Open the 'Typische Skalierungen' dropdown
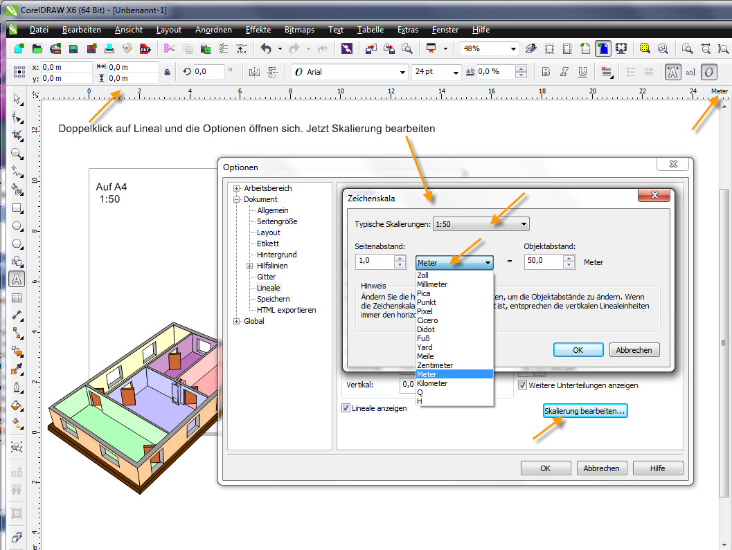The image size is (732, 550). coord(481,224)
